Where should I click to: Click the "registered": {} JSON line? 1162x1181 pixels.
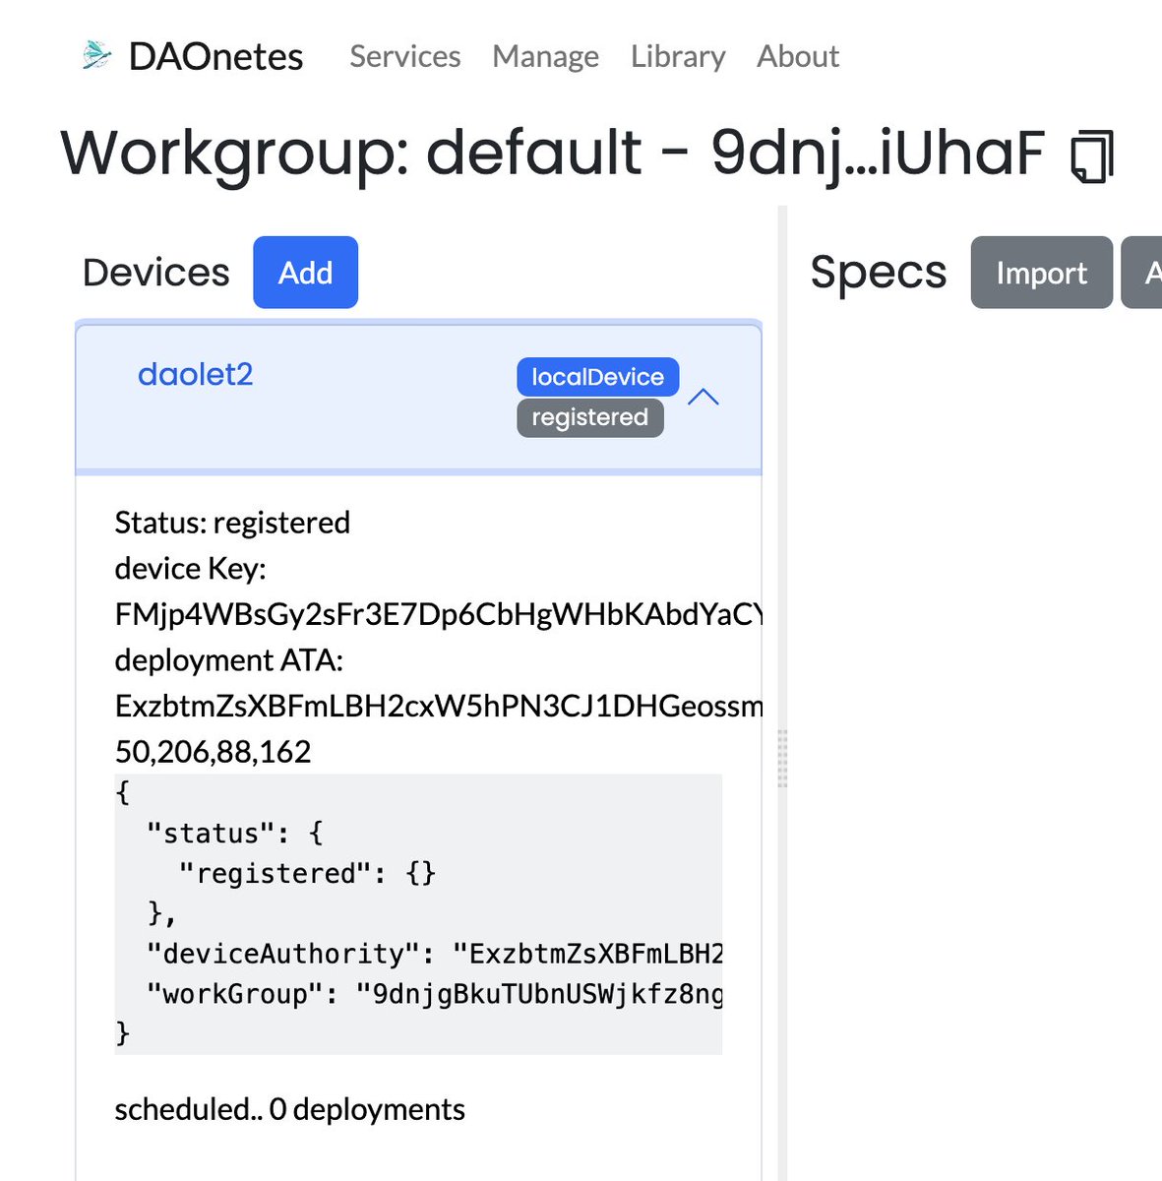point(307,873)
